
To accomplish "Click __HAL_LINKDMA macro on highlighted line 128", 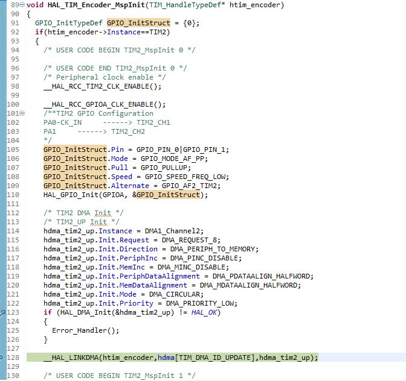I will (x=71, y=357).
